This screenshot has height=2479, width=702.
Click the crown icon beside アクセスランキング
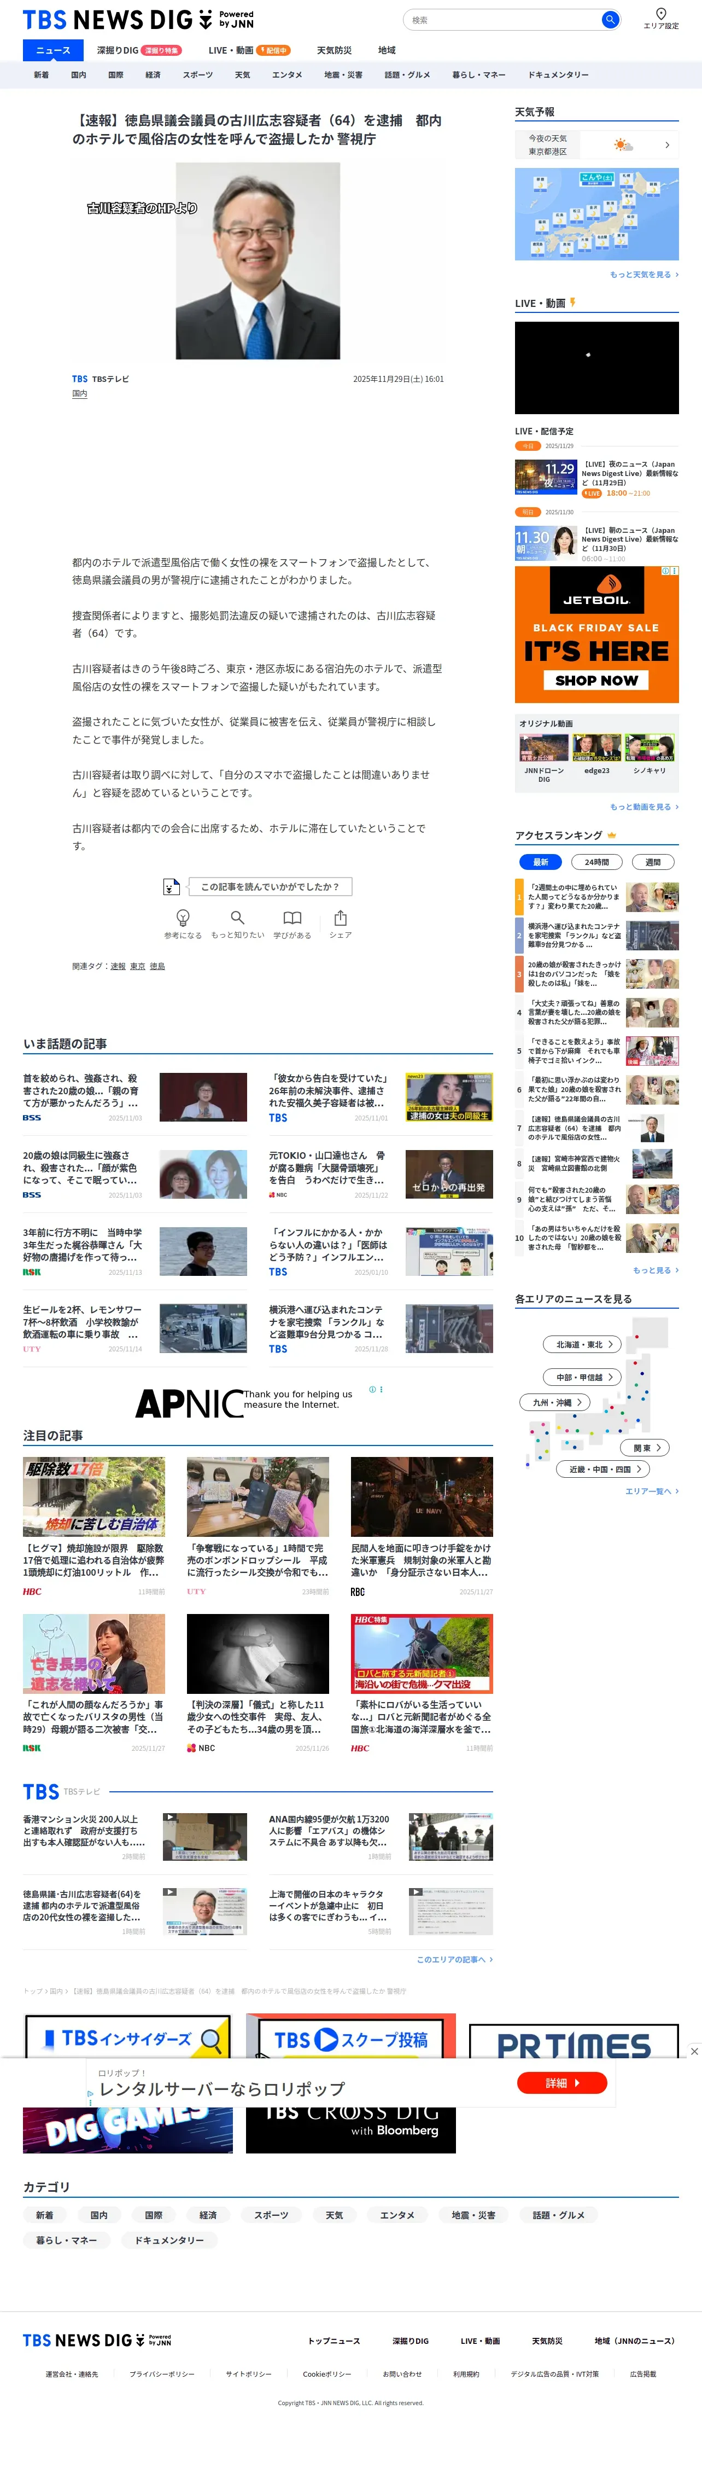[612, 835]
